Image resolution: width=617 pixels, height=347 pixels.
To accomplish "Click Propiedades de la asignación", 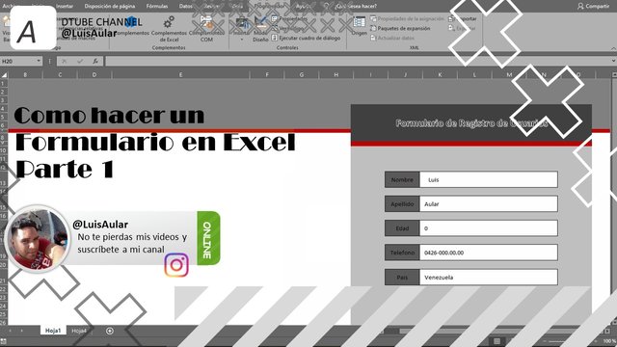I will point(407,18).
